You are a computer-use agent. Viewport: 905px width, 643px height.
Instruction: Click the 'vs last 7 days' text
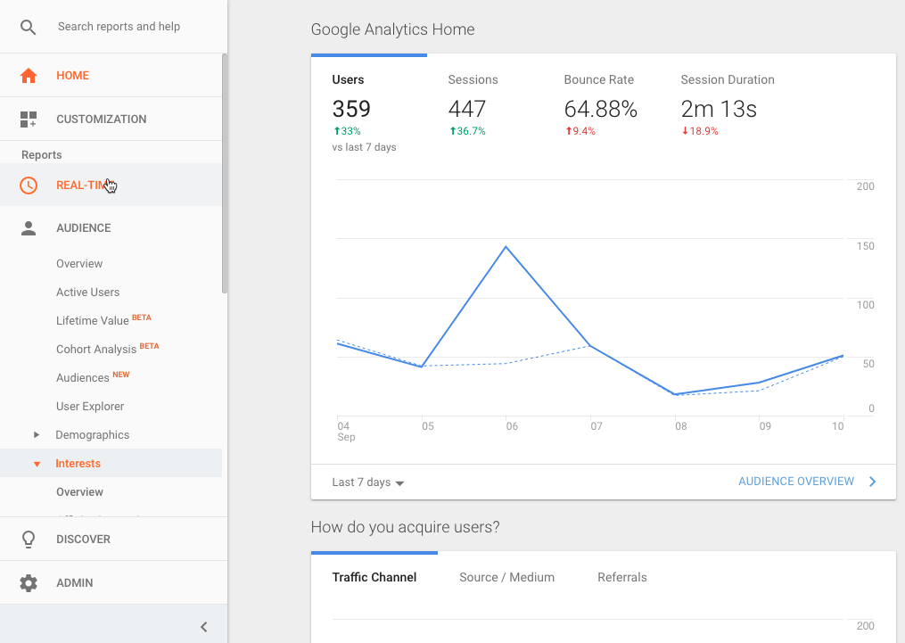click(x=364, y=147)
